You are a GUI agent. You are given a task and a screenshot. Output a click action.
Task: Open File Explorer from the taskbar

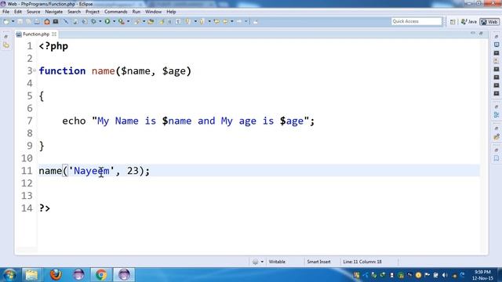pos(31,275)
